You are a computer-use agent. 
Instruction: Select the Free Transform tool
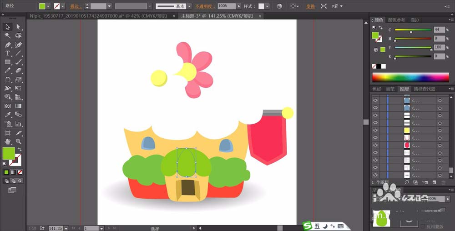[19, 88]
